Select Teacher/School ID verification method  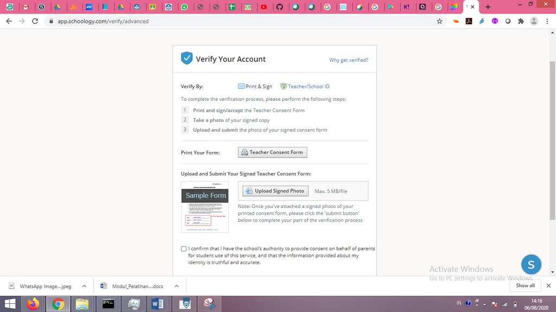point(305,86)
